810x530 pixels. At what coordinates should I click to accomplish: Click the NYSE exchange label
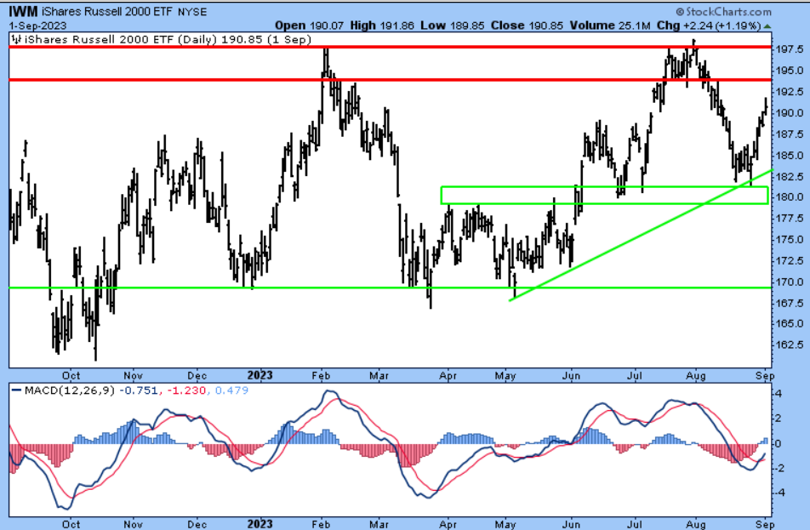[x=192, y=12]
